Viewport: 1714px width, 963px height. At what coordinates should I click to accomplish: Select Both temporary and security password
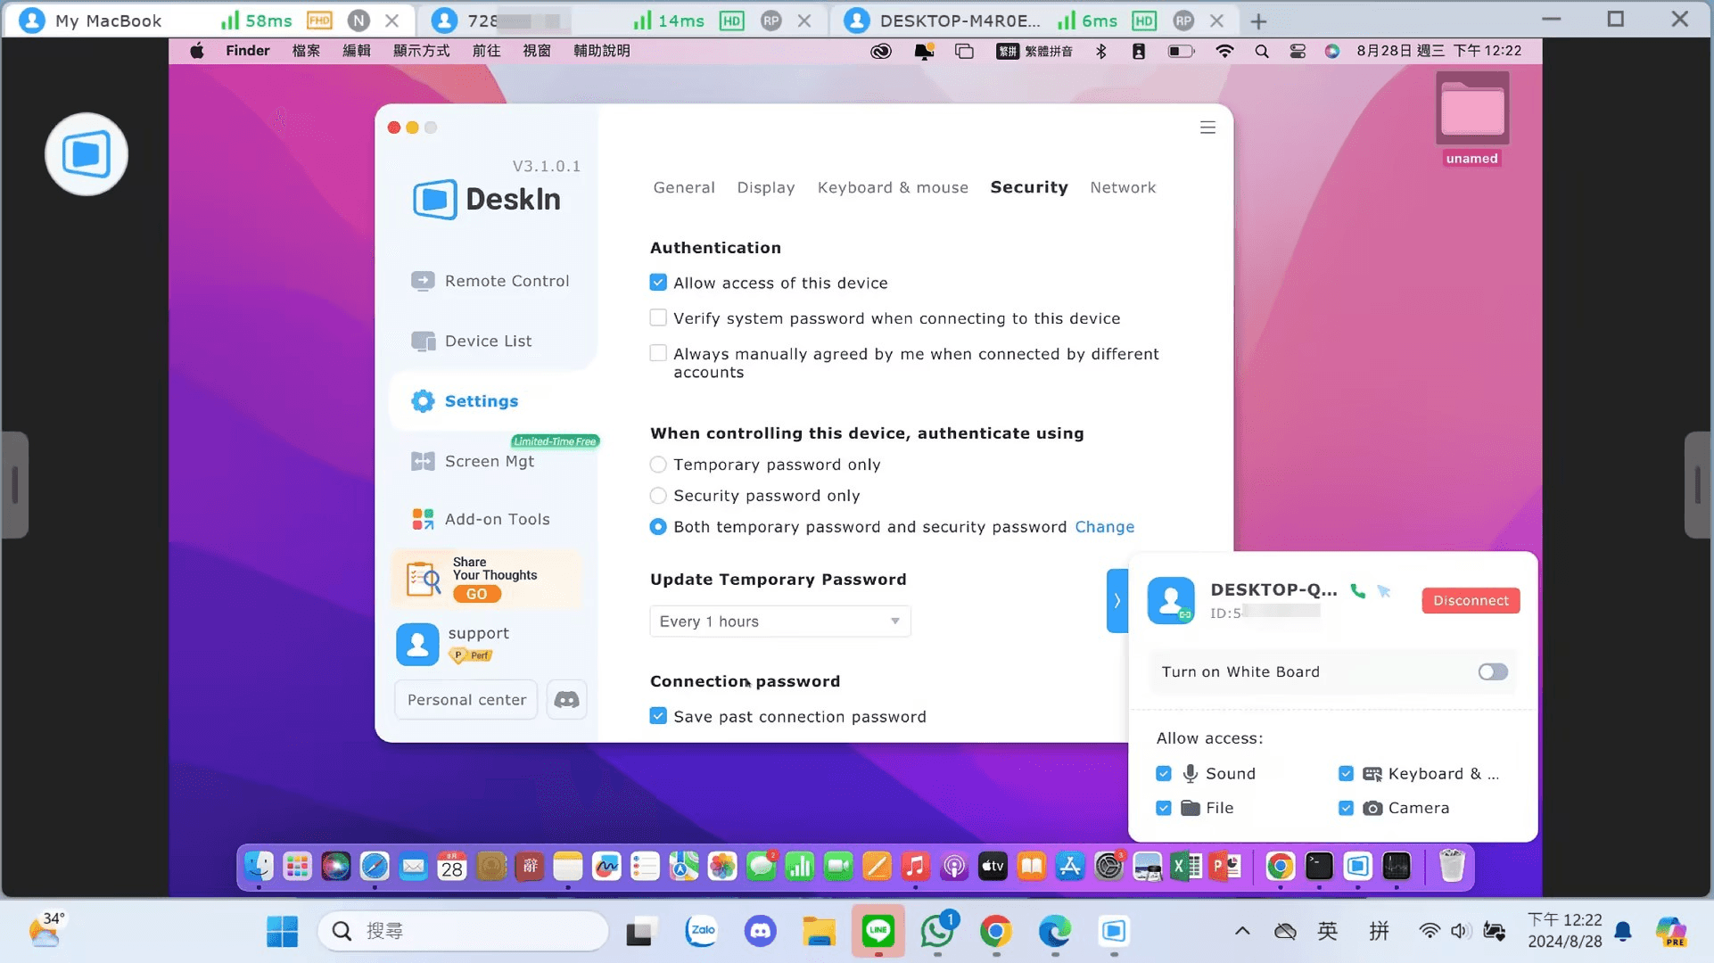click(658, 527)
